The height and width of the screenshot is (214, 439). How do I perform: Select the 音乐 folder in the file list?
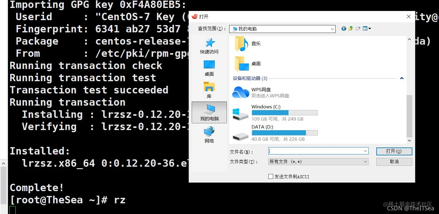248,44
